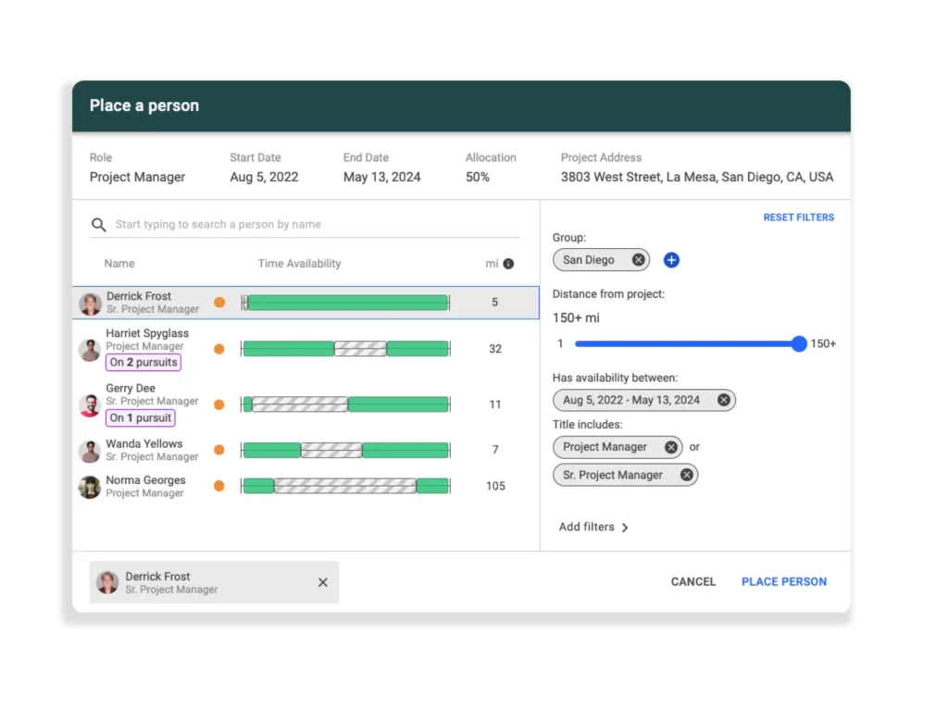
Task: Expand Add filters chevron
Action: coord(625,528)
